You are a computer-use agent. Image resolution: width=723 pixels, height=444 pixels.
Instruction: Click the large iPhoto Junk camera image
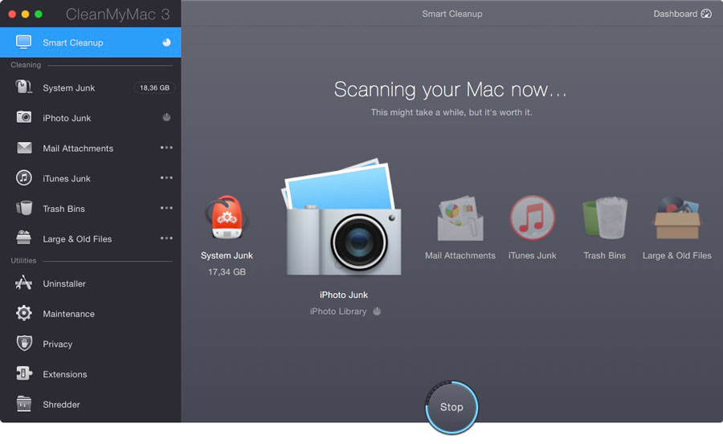(342, 218)
